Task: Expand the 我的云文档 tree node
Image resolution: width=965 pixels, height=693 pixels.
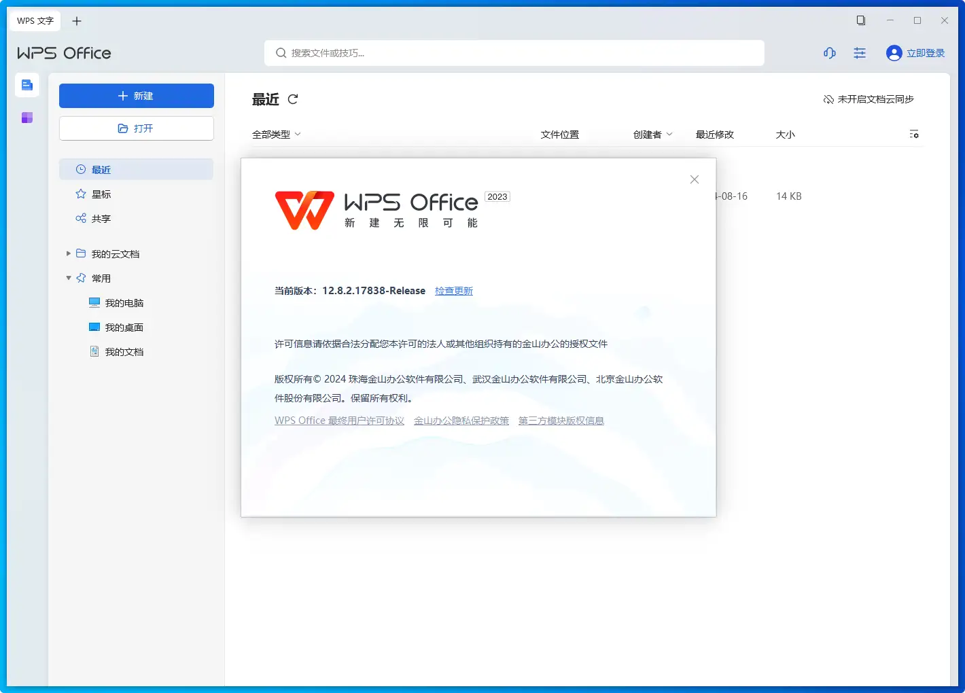Action: (x=68, y=253)
